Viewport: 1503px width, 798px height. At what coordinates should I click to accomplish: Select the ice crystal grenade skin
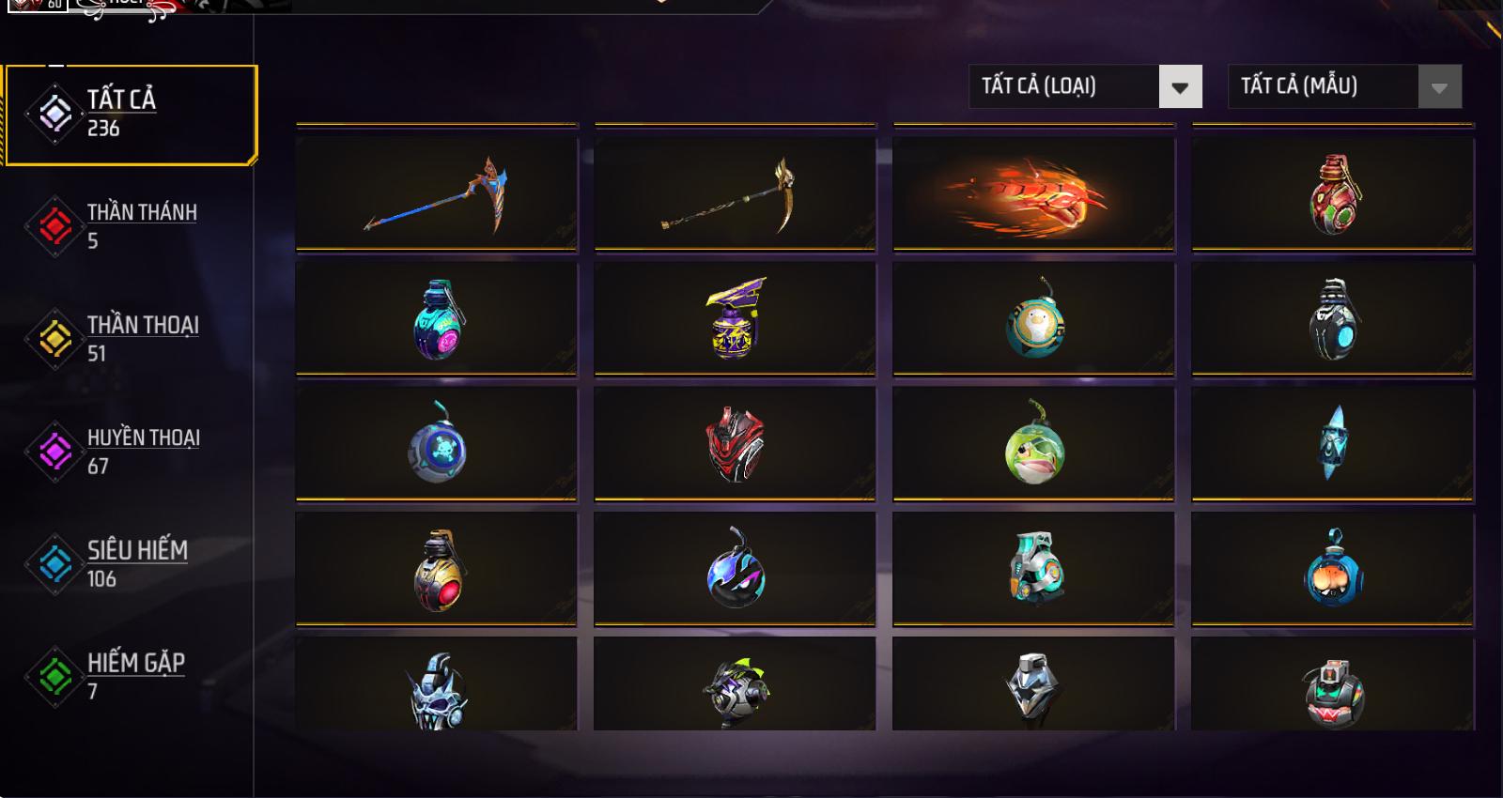1332,444
